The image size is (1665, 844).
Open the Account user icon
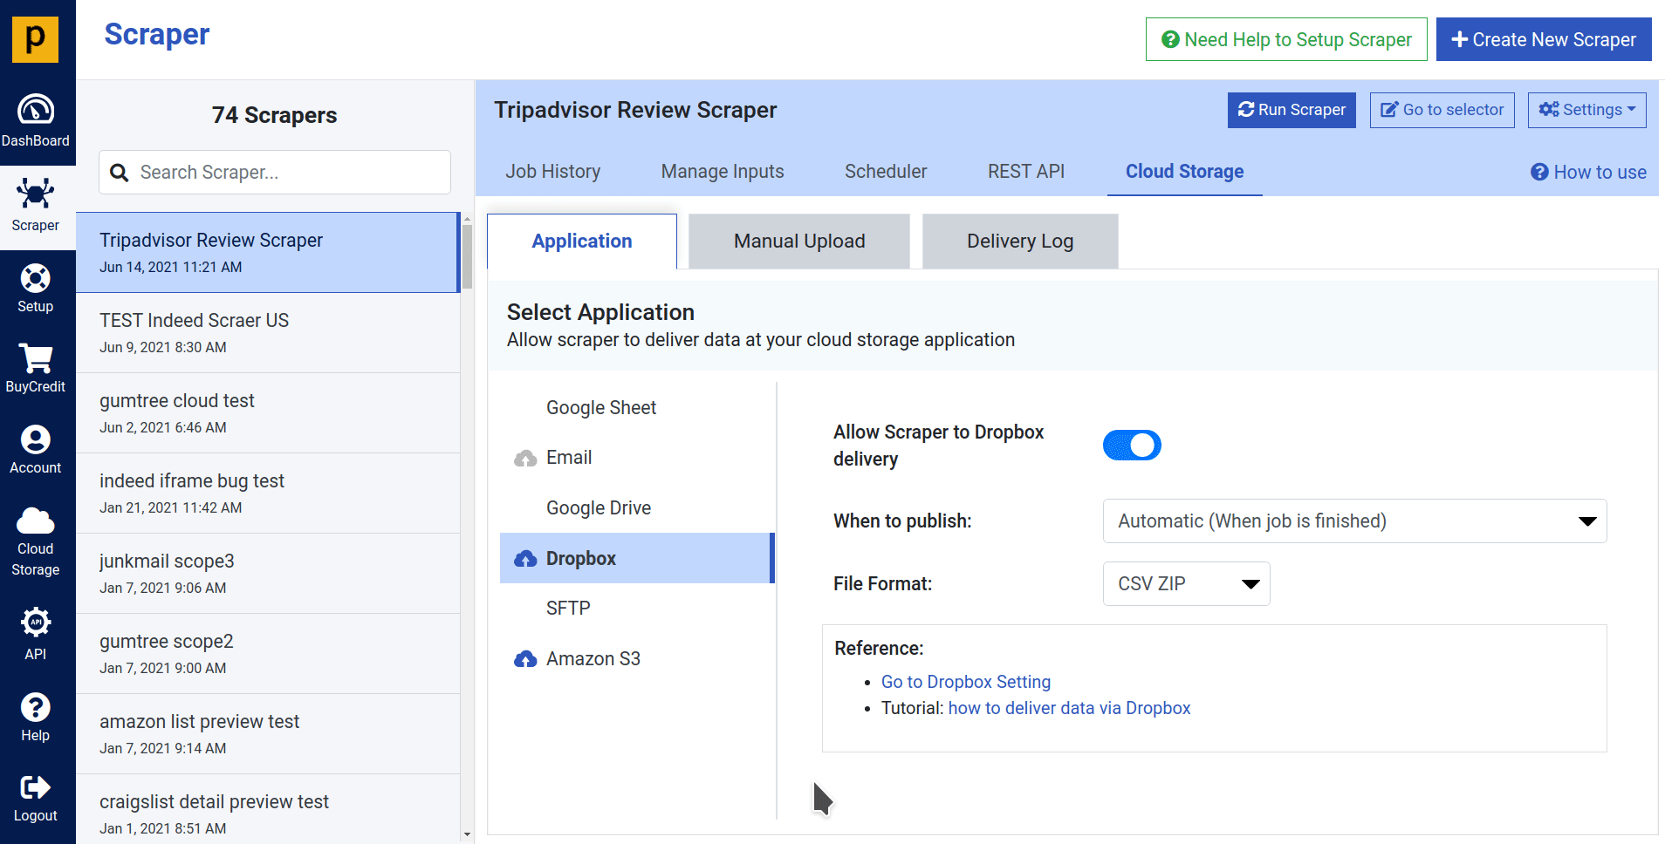click(36, 440)
